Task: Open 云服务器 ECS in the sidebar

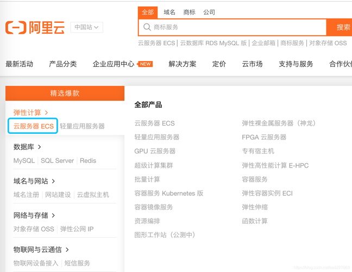Action: (34, 126)
